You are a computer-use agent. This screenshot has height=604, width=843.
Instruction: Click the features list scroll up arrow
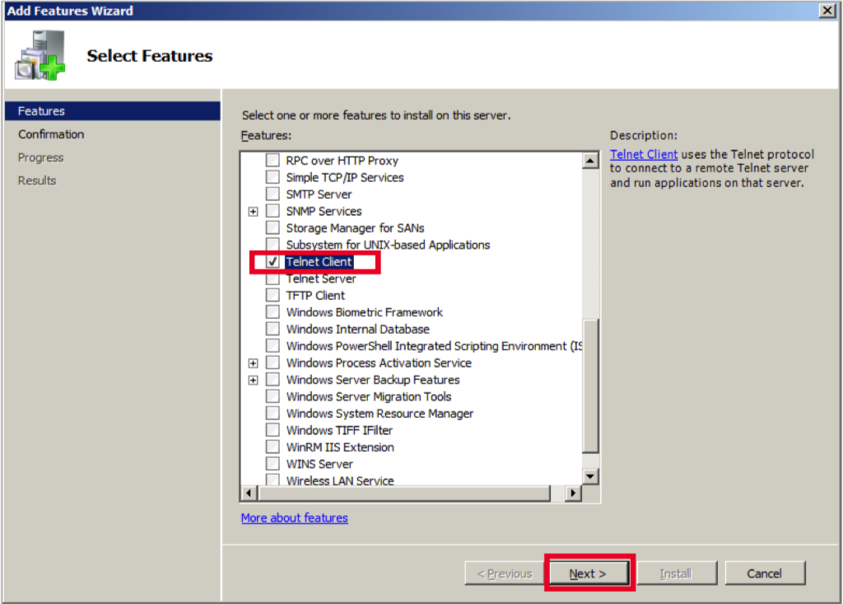click(590, 161)
